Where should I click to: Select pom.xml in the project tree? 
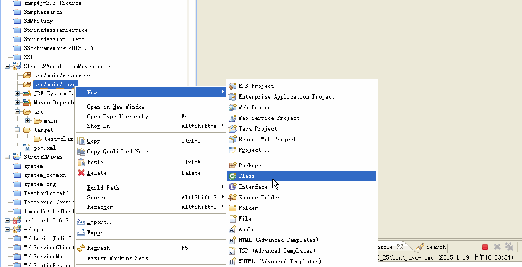pos(45,148)
